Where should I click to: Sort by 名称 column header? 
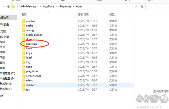[24, 14]
